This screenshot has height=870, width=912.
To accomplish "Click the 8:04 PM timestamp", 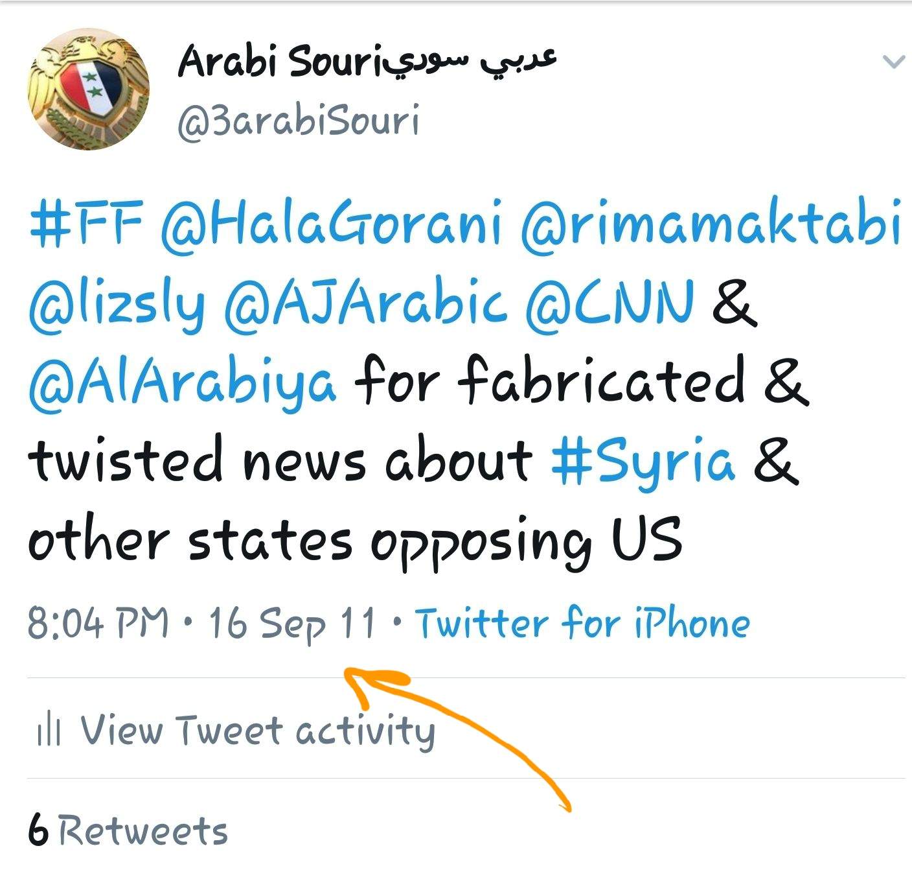I will 98,623.
